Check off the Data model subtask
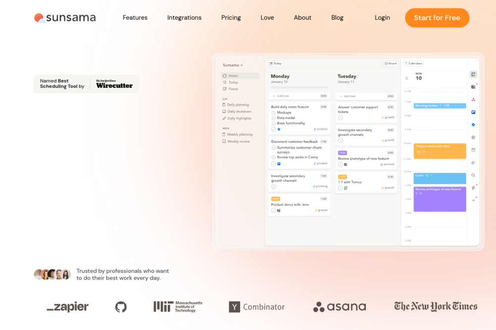Viewport: 496px width, 330px height. 274,118
